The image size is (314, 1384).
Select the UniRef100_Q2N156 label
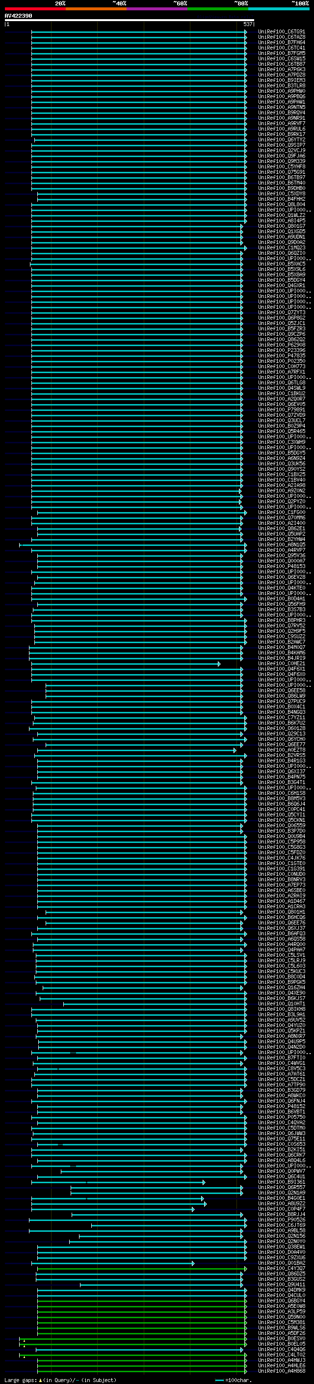click(282, 1236)
